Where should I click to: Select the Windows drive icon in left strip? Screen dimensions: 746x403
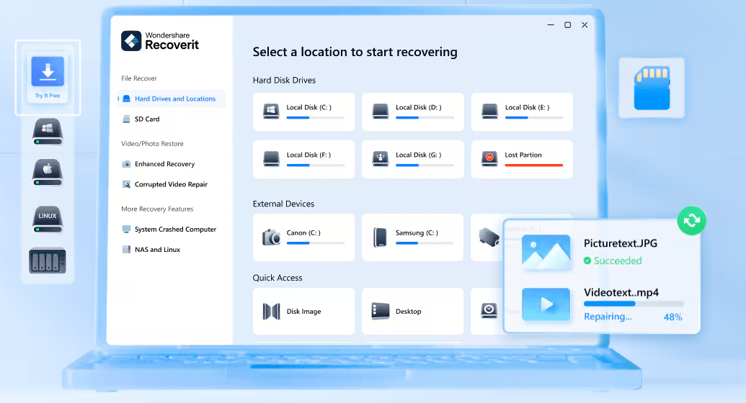click(48, 132)
